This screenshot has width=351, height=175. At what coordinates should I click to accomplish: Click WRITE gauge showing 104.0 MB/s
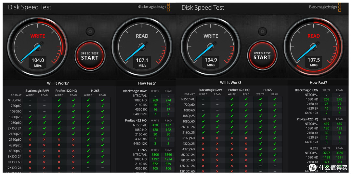37,47
